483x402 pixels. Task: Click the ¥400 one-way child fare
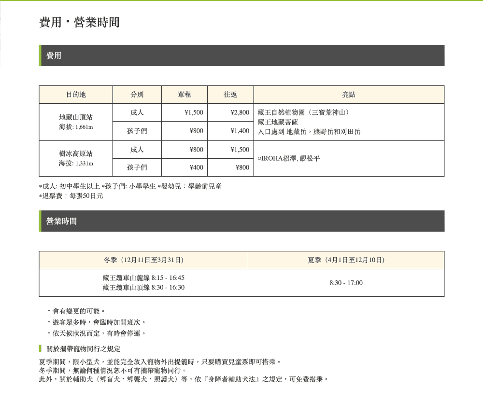(197, 167)
